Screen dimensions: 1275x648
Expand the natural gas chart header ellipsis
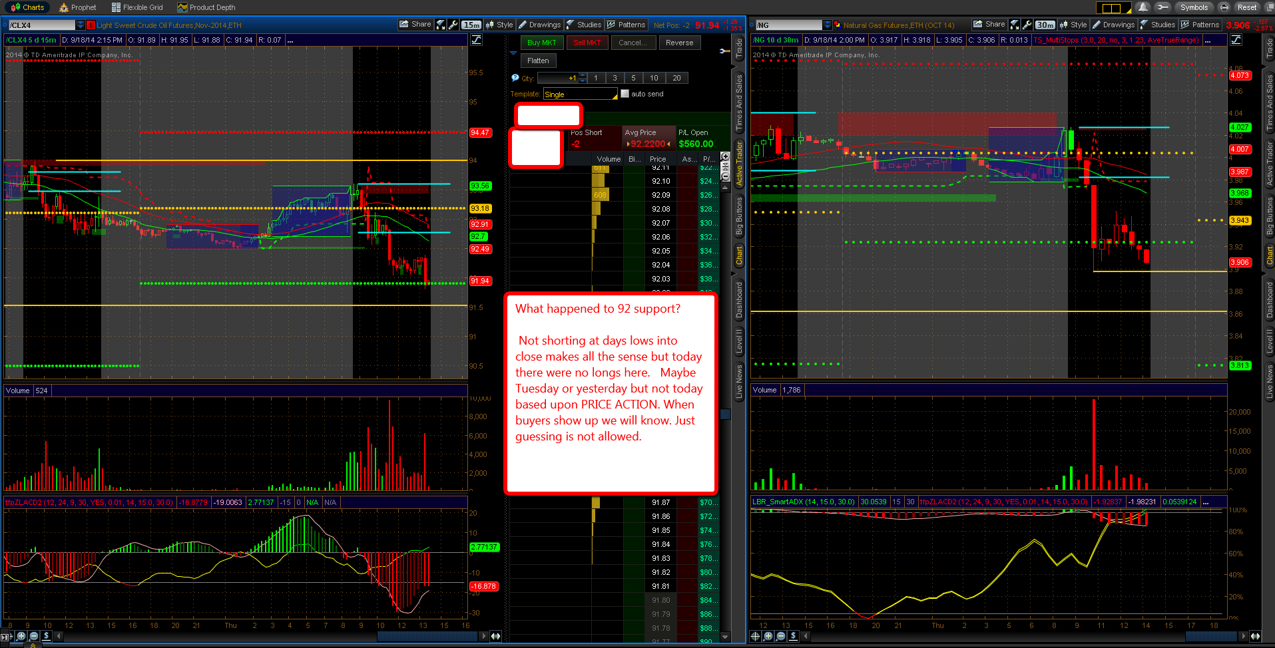[1207, 41]
